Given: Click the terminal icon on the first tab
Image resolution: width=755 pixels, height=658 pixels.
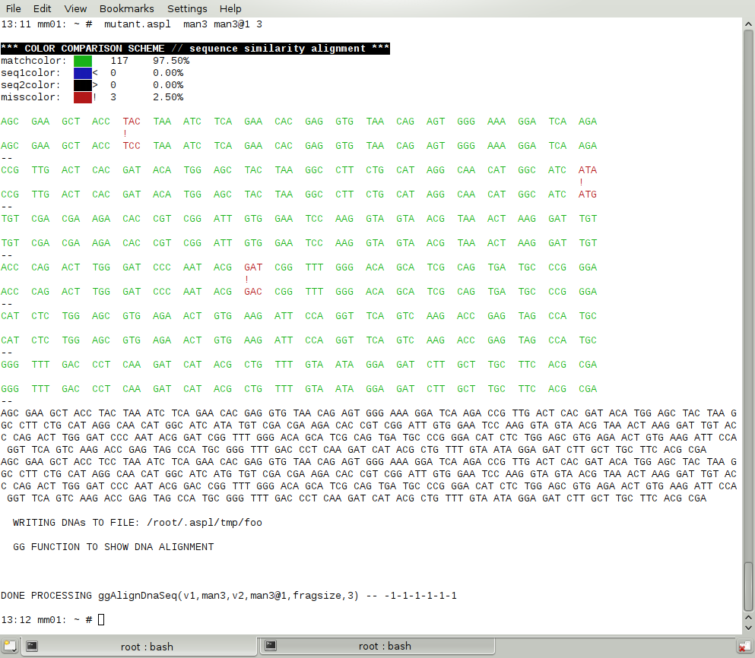Looking at the screenshot, I should (32, 646).
